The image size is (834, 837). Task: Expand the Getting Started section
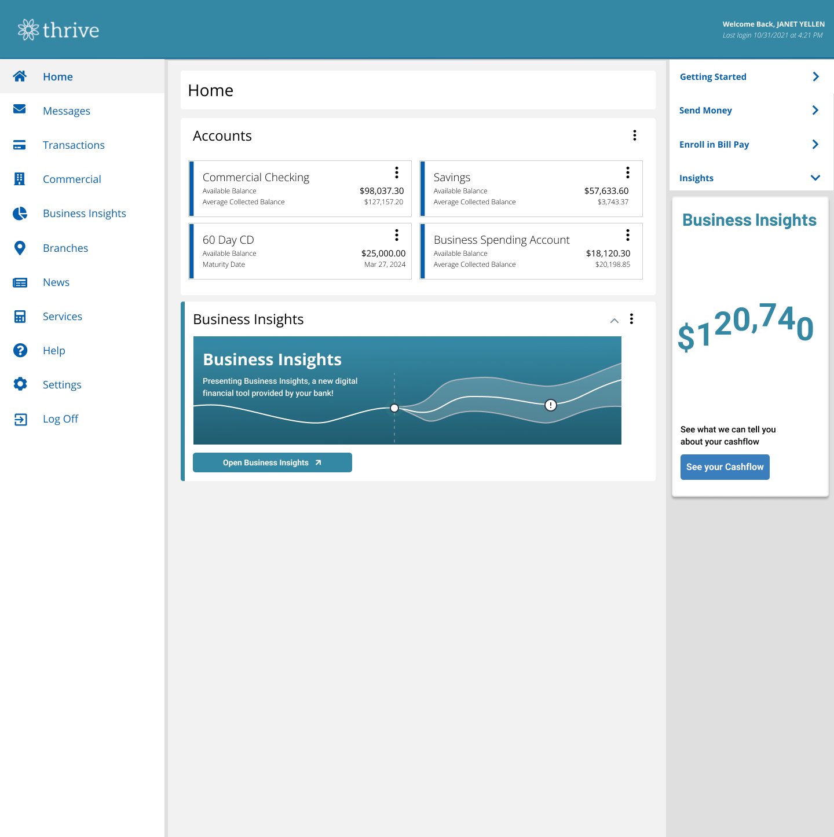816,76
